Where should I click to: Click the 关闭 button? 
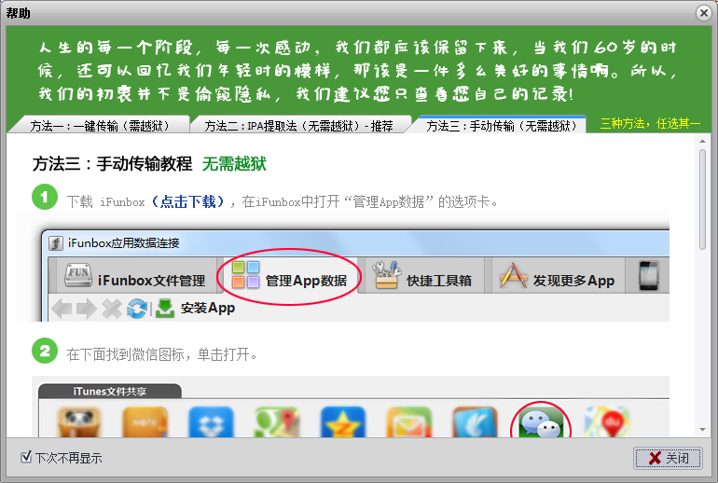click(x=668, y=458)
